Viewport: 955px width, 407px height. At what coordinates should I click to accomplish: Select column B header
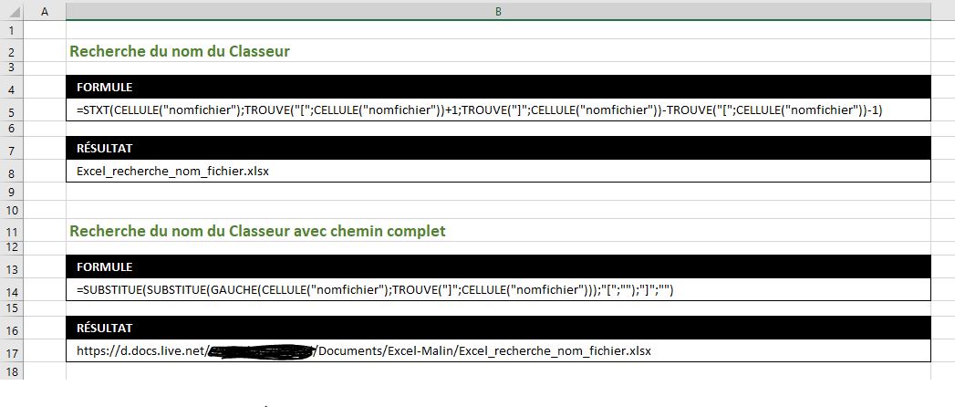(x=498, y=11)
